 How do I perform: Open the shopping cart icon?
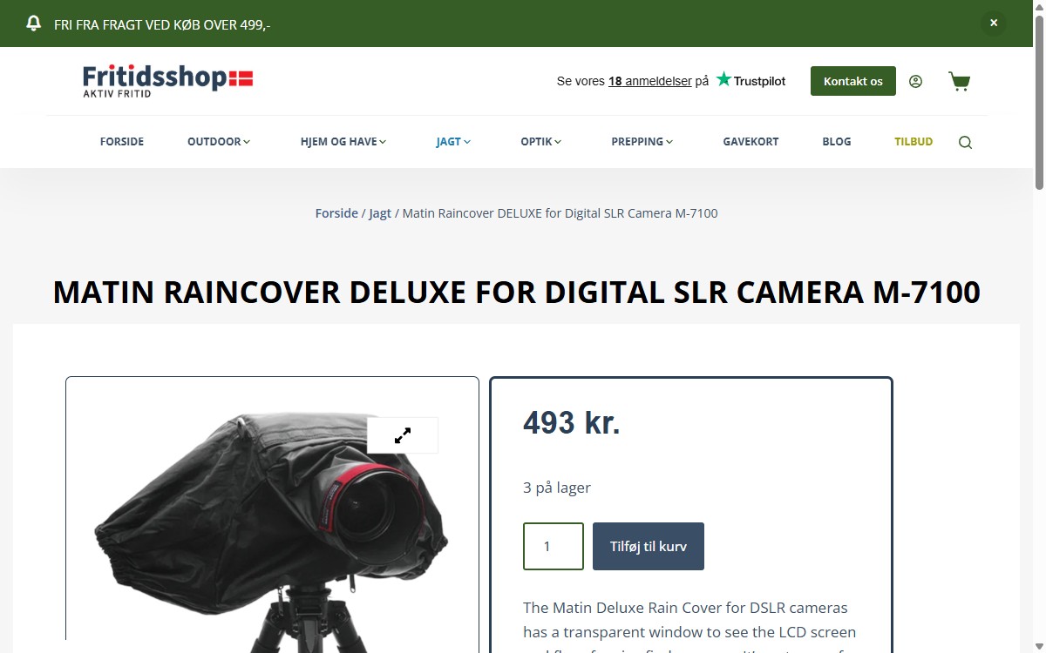959,81
